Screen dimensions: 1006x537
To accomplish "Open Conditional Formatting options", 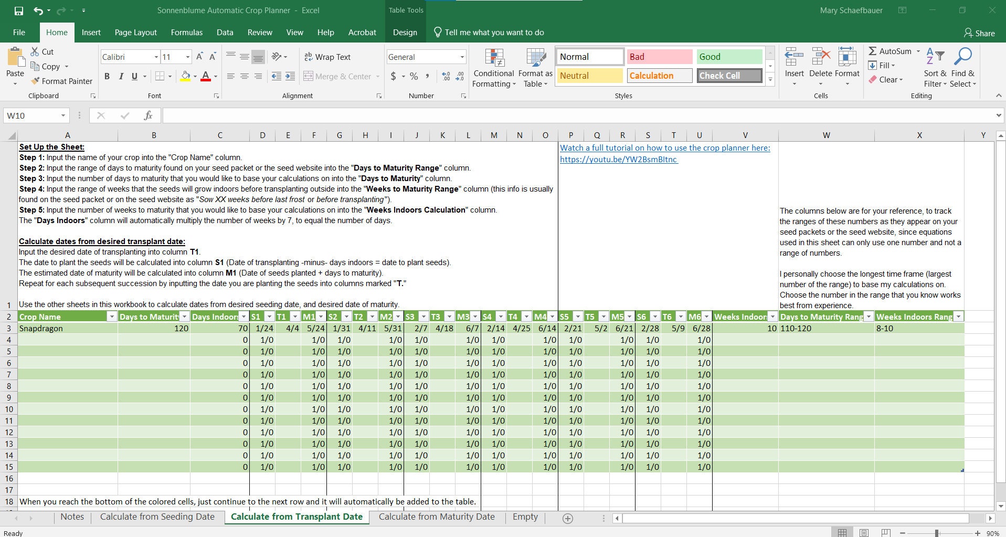I will (493, 67).
